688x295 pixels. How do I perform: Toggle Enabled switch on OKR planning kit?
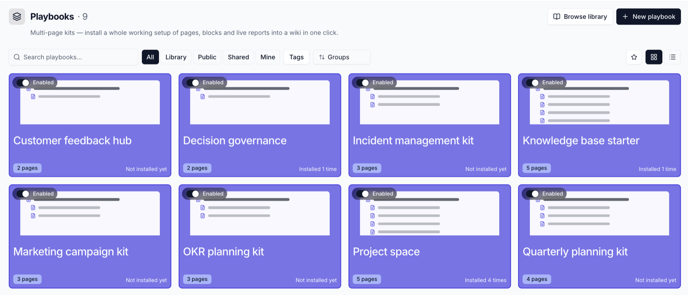[x=193, y=194]
